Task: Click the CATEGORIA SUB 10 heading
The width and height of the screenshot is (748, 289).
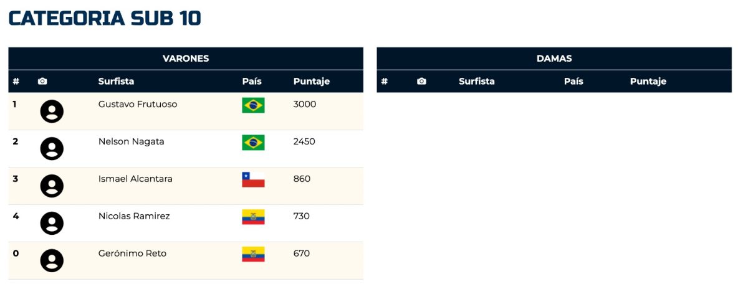Action: (x=105, y=18)
